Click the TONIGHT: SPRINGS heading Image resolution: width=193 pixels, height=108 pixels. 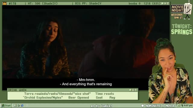pos(182,29)
